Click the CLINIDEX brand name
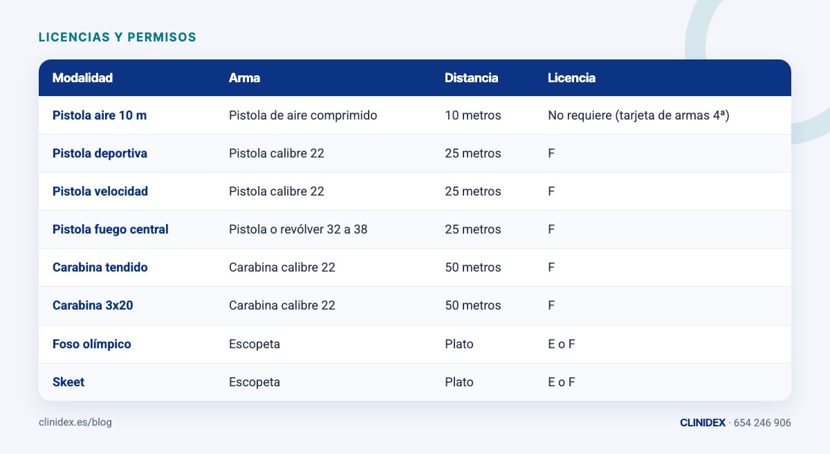This screenshot has height=454, width=830. point(703,423)
